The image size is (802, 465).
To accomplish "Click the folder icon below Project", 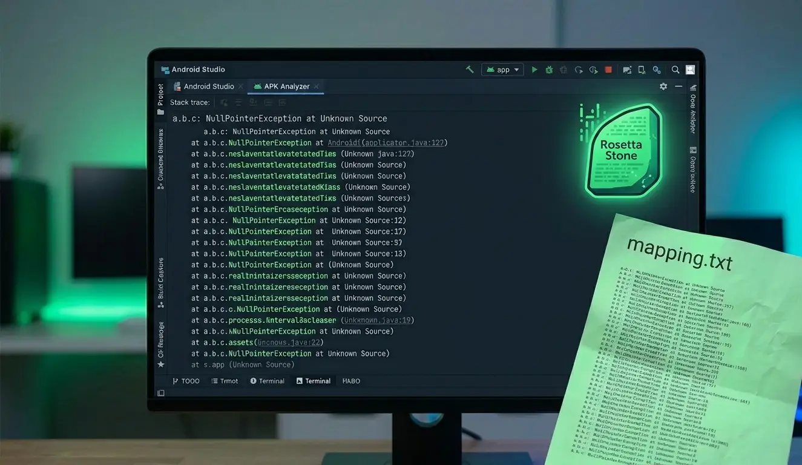I will tap(160, 112).
